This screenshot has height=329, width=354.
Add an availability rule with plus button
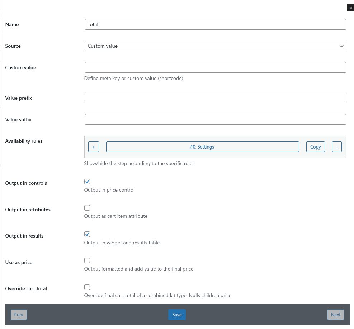click(94, 147)
